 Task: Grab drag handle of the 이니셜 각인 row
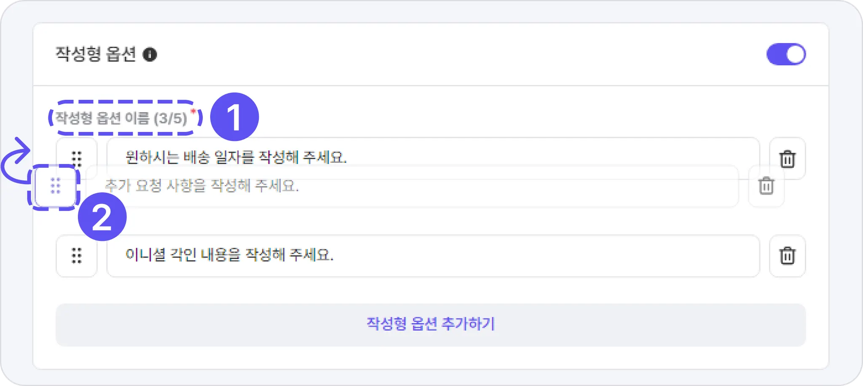pyautogui.click(x=77, y=256)
